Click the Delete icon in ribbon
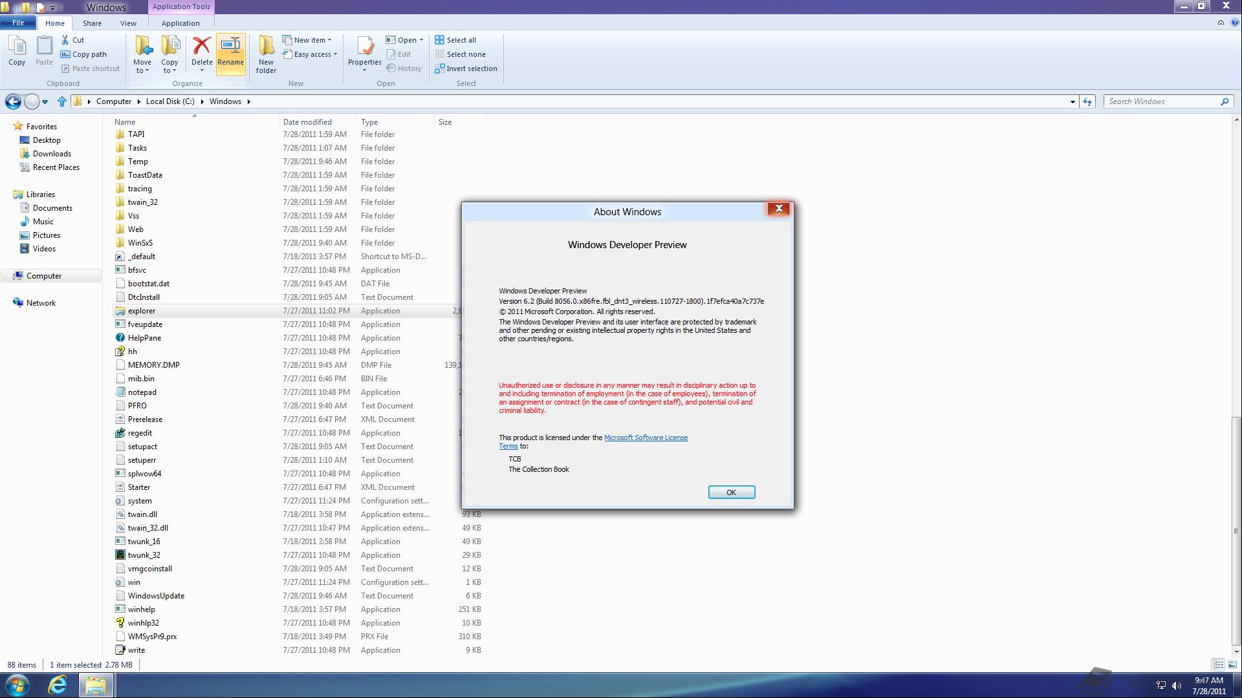This screenshot has height=698, width=1242. click(x=202, y=47)
